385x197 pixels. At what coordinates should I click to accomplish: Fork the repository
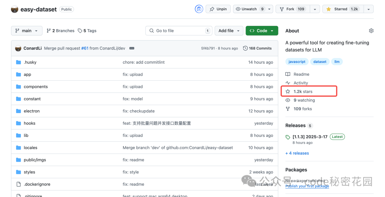(x=293, y=9)
